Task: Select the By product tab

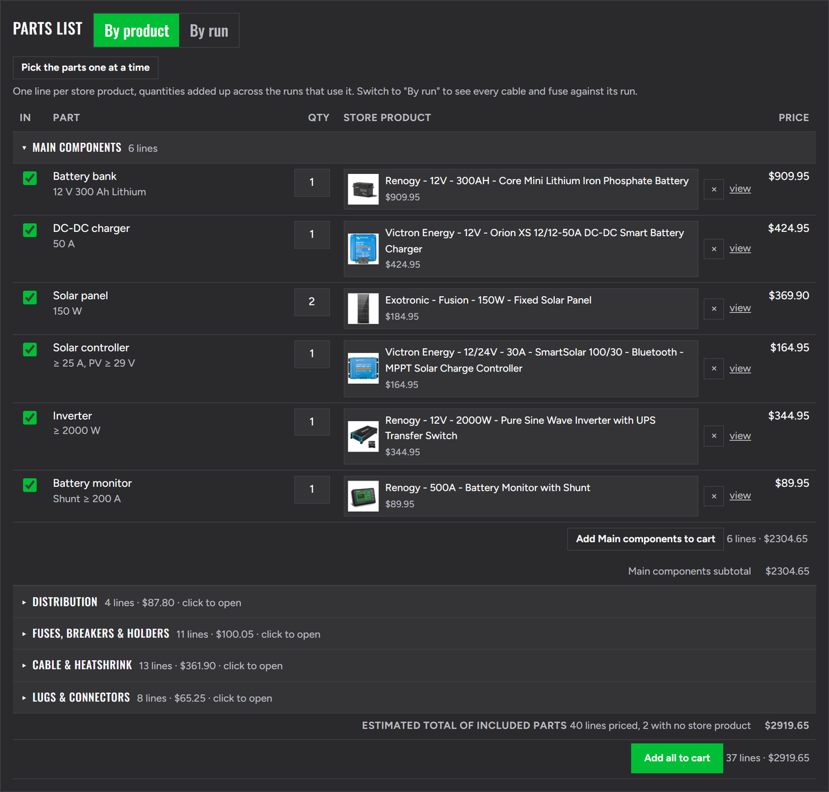Action: (x=137, y=30)
